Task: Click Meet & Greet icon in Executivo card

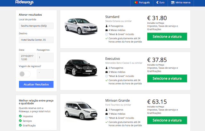Action: (x=106, y=76)
